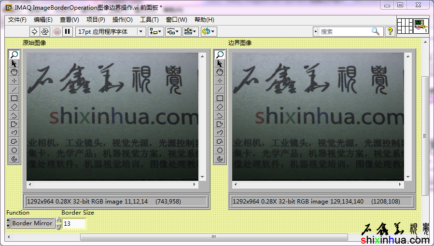Select Point tool in 原始图像 palette

click(14, 81)
